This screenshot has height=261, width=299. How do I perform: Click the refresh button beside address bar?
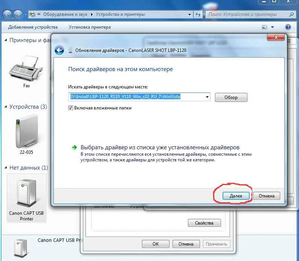click(x=198, y=14)
